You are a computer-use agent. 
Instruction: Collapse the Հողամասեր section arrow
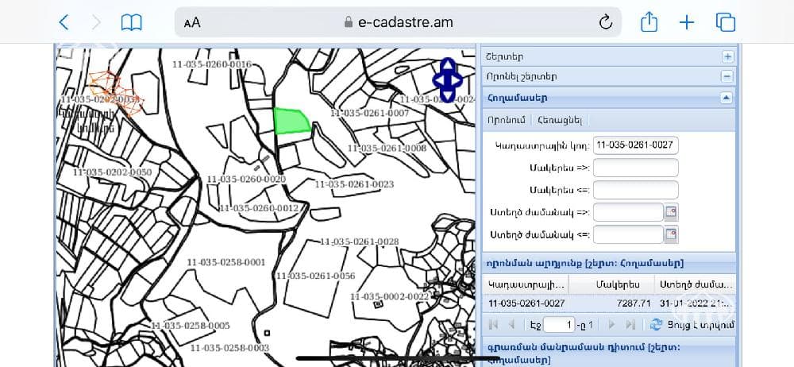tap(727, 98)
